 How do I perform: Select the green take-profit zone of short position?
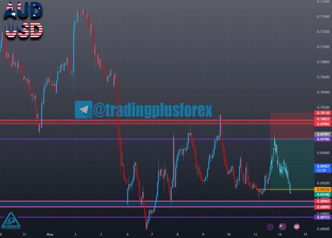[292, 165]
